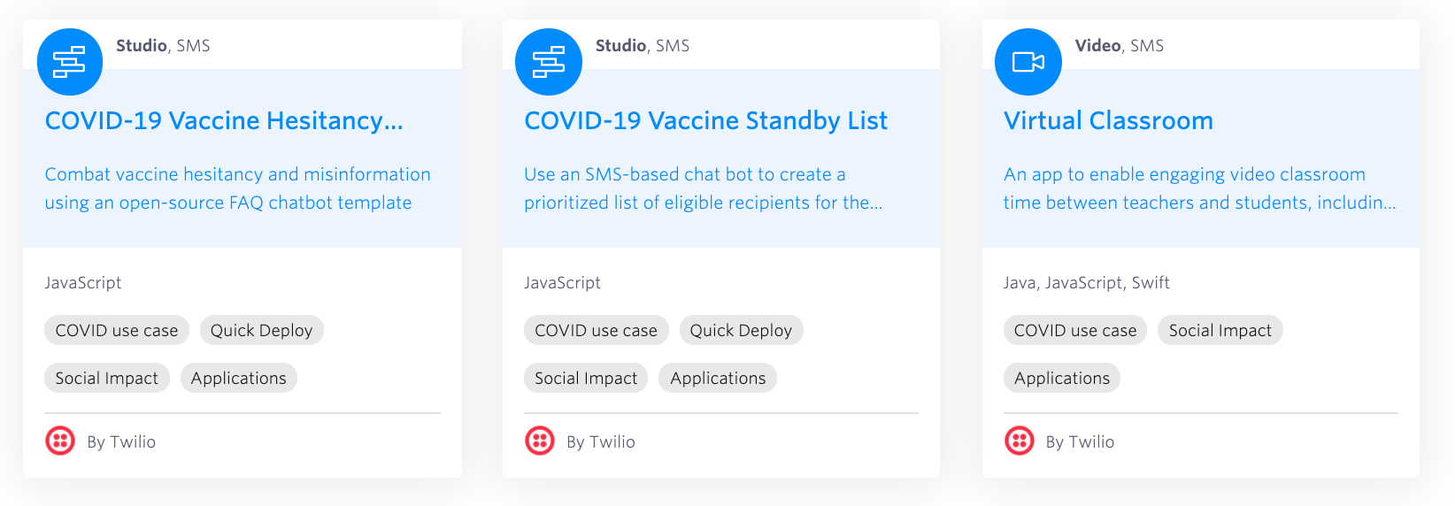The height and width of the screenshot is (506, 1455).
Task: Click COVID use case tag on Virtual Classroom card
Action: pyautogui.click(x=1075, y=330)
